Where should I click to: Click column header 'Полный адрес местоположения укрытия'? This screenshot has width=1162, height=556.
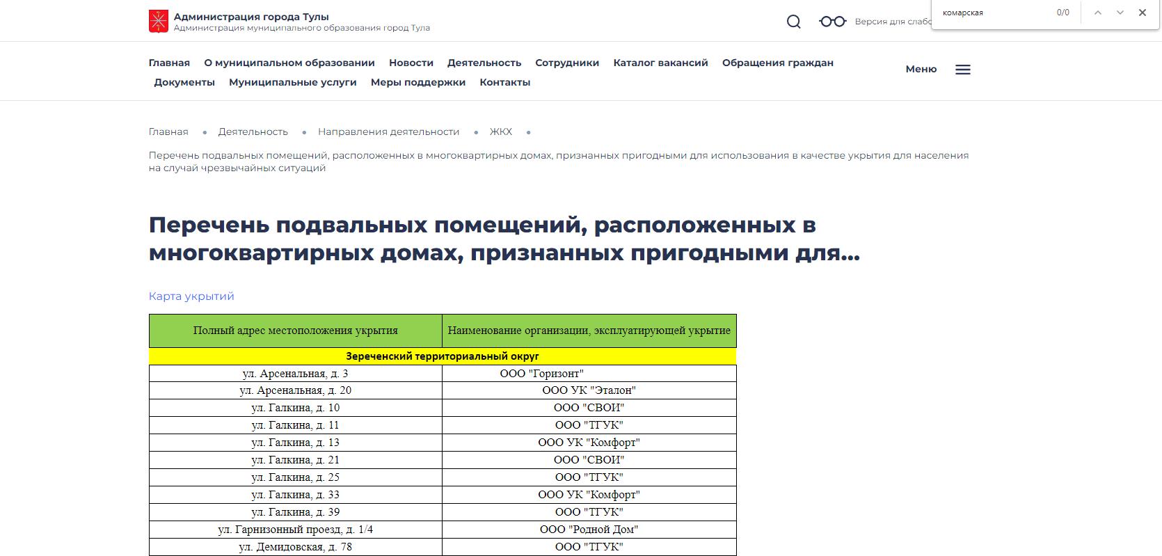(296, 331)
